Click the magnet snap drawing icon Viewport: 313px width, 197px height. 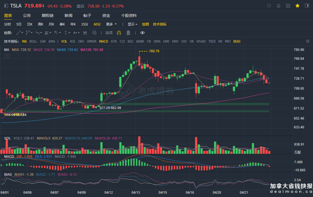click(119, 33)
